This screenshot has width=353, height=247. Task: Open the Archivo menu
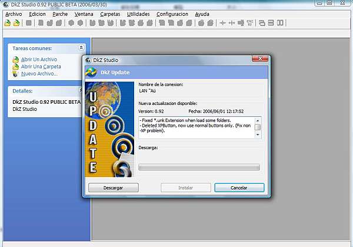[x=14, y=14]
